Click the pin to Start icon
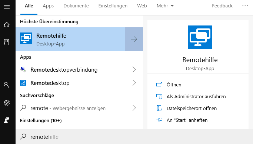Viewport: 253px width, 144px height. pos(159,120)
